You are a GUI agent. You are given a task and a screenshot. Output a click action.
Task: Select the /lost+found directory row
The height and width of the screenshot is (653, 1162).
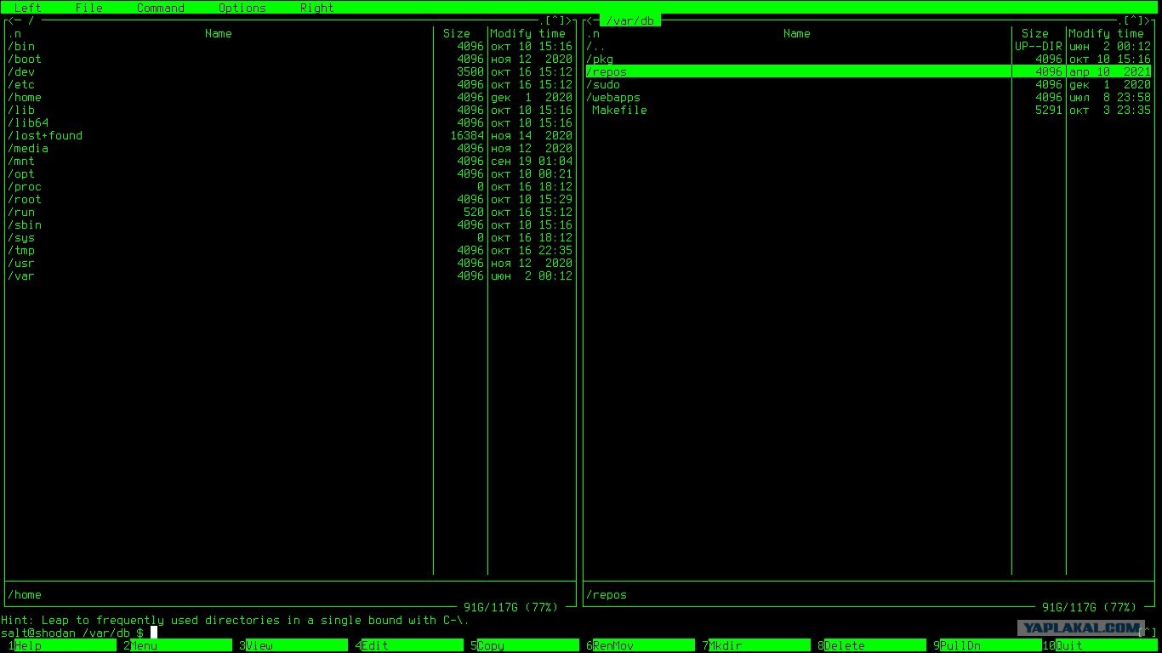click(x=289, y=135)
